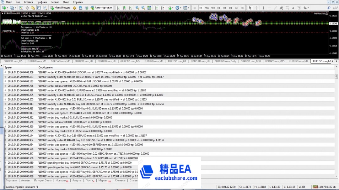Open the Strategy Tester icon
Screen dimensions: 339x190
pos(45,8)
